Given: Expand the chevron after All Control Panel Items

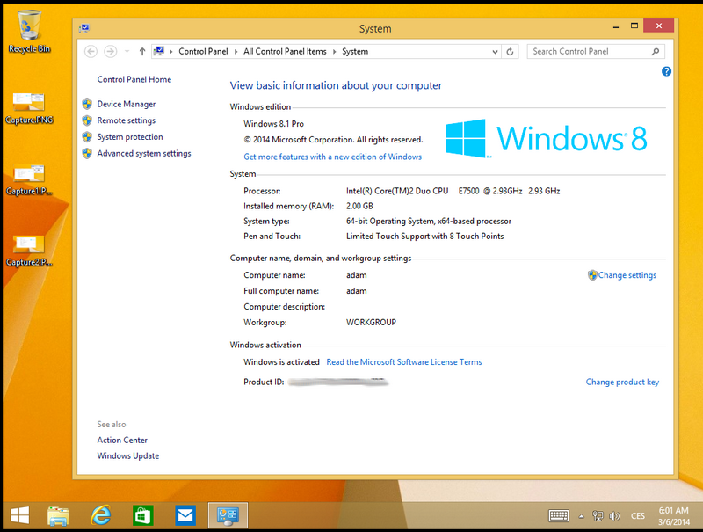Looking at the screenshot, I should click(334, 52).
